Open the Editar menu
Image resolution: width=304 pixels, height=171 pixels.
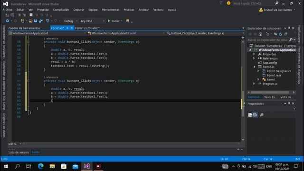(20, 9)
